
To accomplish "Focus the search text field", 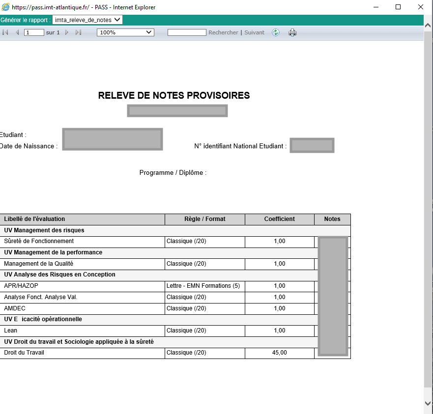I will (187, 32).
